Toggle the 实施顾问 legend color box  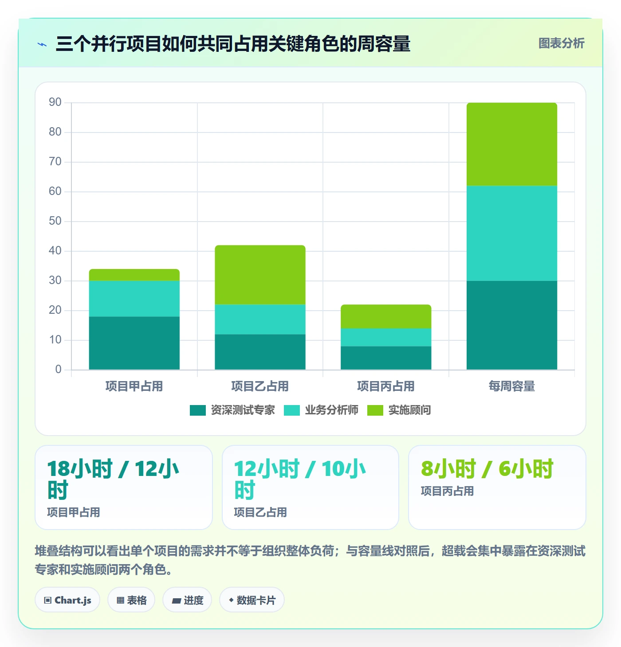click(x=375, y=410)
